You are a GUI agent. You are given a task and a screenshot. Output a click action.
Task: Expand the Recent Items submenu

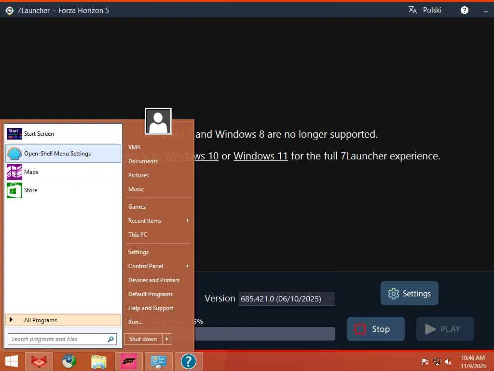(x=158, y=221)
